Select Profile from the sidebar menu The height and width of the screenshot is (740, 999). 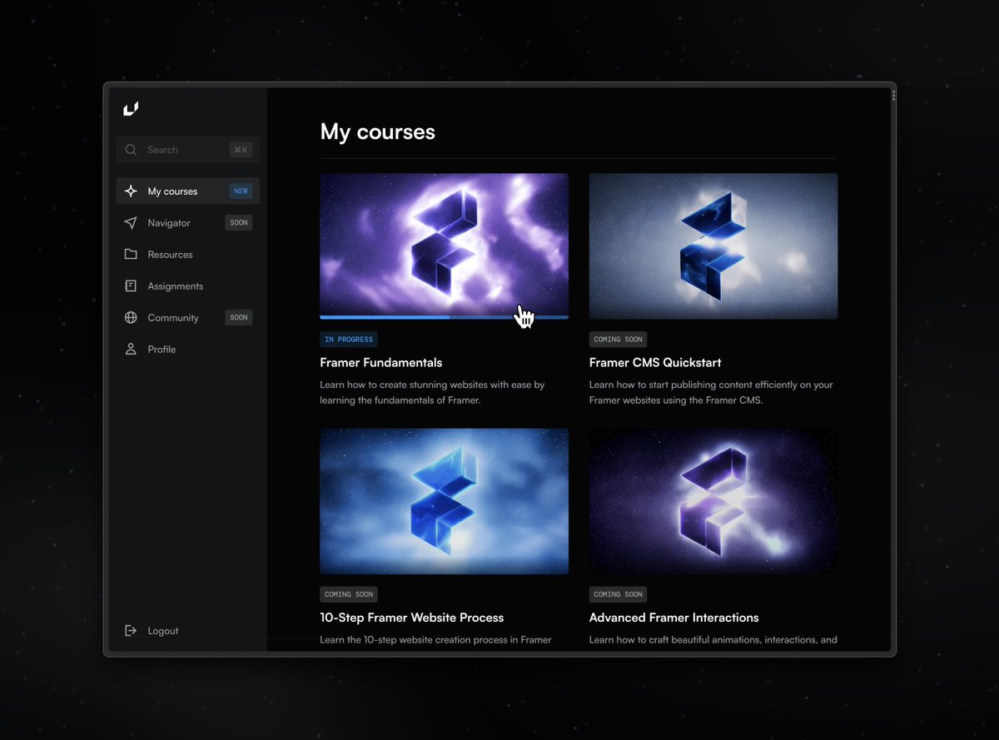click(x=162, y=349)
